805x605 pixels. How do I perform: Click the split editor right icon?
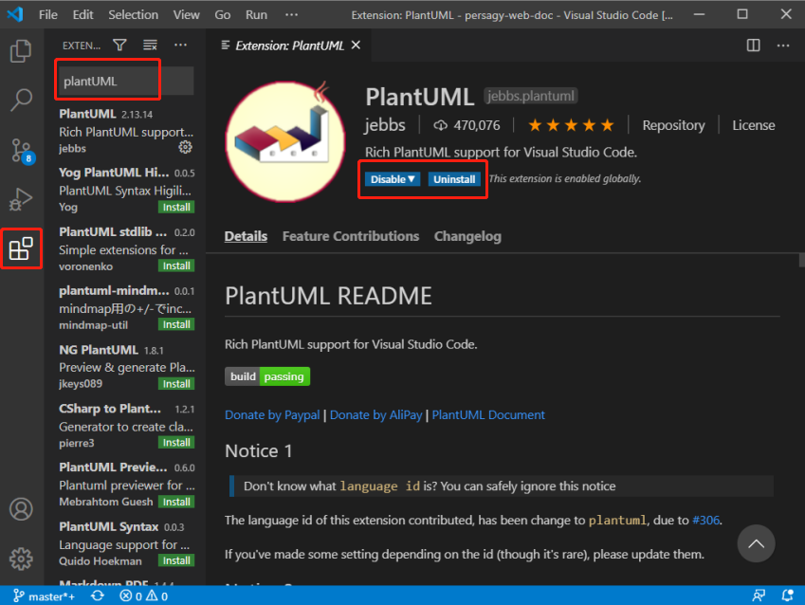pyautogui.click(x=753, y=46)
